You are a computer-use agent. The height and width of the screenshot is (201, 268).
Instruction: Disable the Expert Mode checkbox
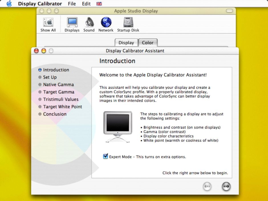pyautogui.click(x=105, y=156)
